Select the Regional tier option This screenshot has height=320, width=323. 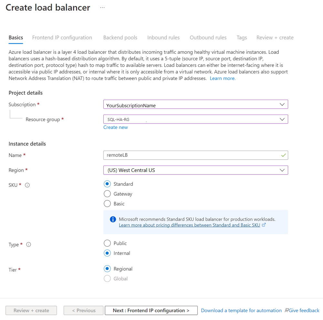(x=107, y=269)
